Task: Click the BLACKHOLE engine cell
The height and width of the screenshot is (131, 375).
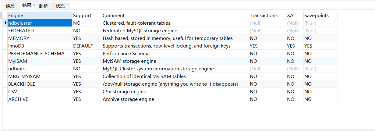Action: point(40,84)
